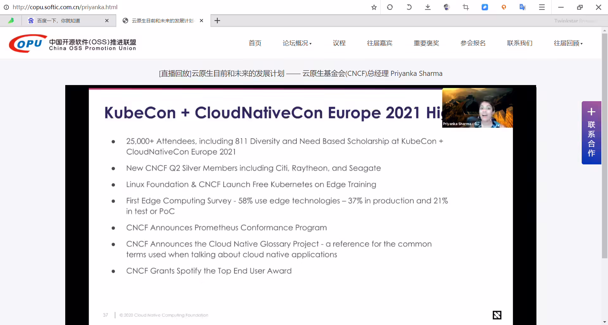The image size is (608, 325).
Task: Click the refresh page icon
Action: point(390,7)
